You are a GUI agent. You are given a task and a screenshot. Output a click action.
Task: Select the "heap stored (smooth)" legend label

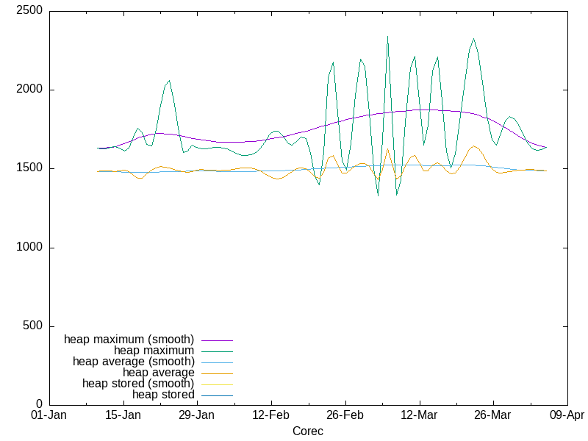click(138, 384)
